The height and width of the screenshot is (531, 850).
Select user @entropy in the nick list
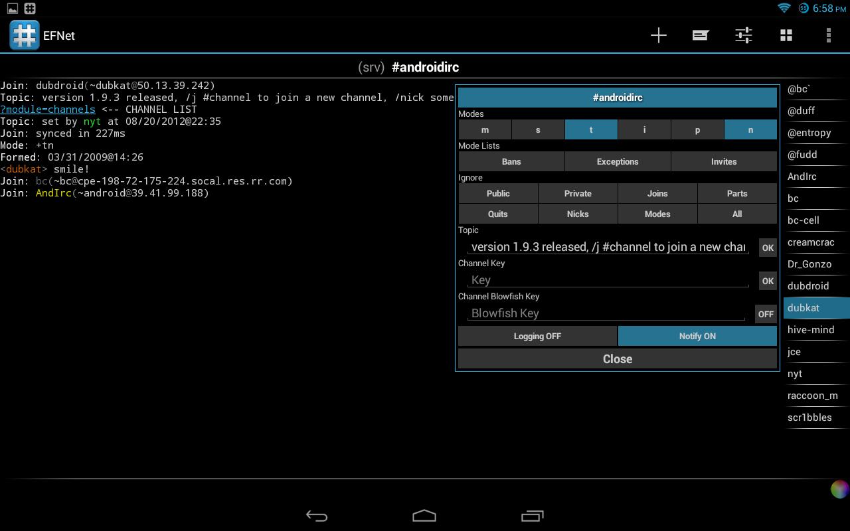point(816,133)
